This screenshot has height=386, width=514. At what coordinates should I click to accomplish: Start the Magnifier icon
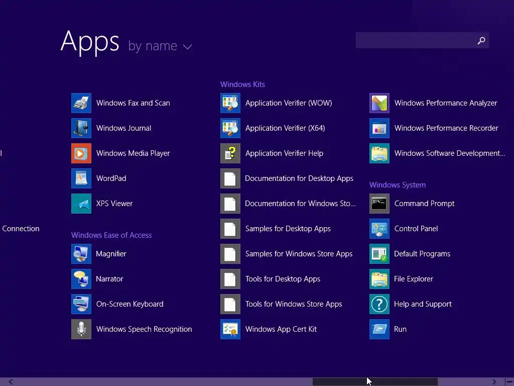tap(81, 254)
